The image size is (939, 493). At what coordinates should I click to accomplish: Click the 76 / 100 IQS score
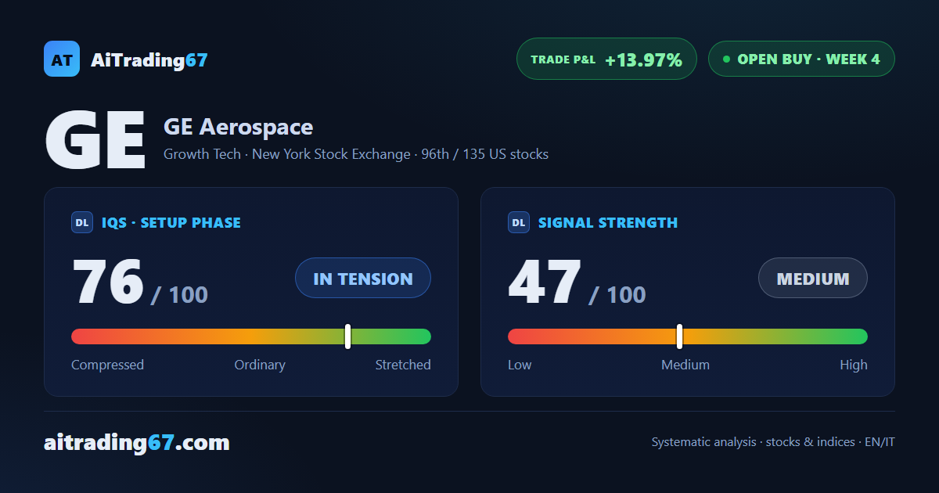[x=140, y=282]
